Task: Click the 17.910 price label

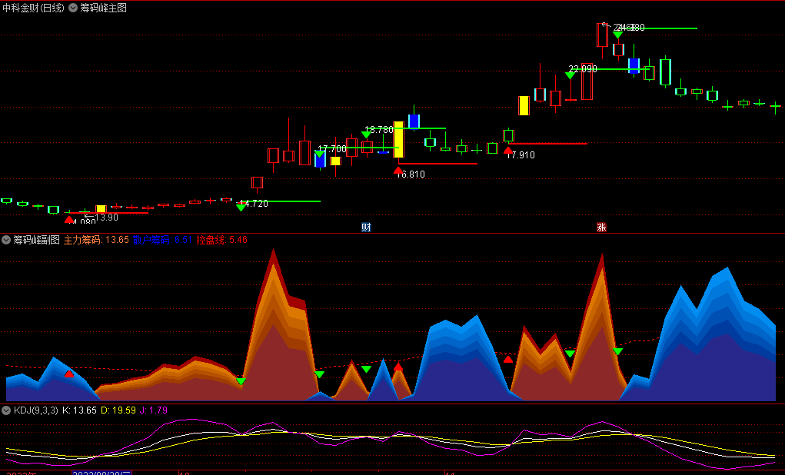Action: 521,155
